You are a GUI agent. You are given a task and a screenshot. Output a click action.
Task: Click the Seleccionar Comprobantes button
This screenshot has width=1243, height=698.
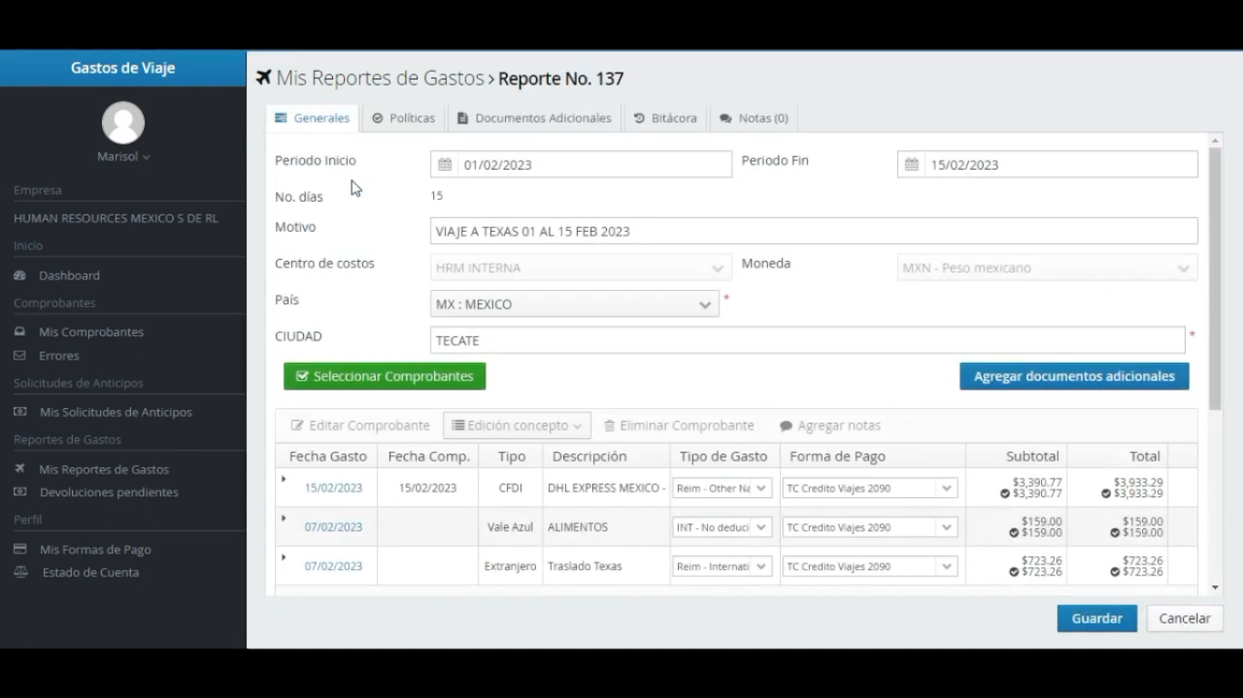pos(385,376)
